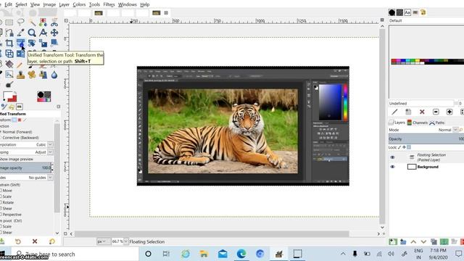Choose Corrective (Backward) direction

19,138
